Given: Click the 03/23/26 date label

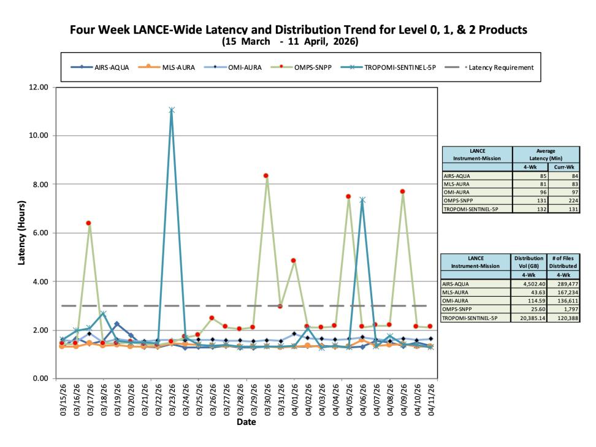Looking at the screenshot, I should [x=172, y=400].
